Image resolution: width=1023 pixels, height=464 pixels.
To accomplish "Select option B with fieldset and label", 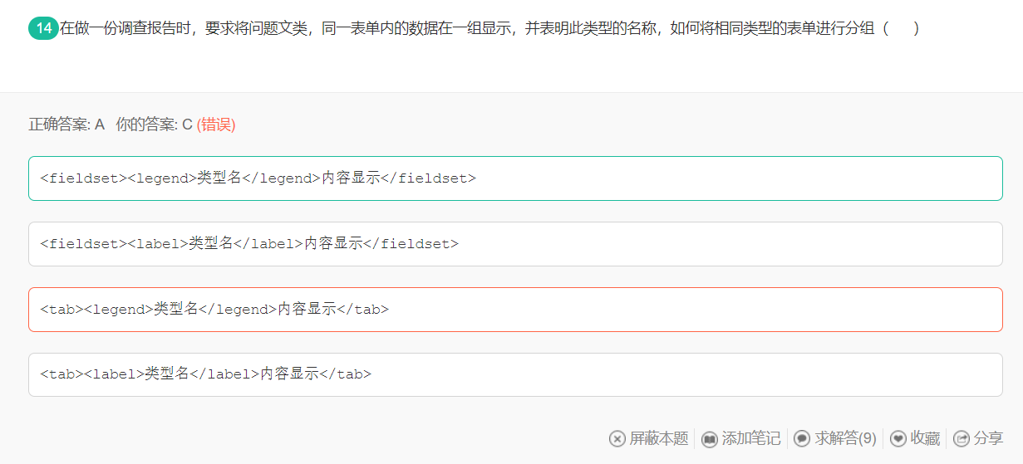I will point(515,244).
